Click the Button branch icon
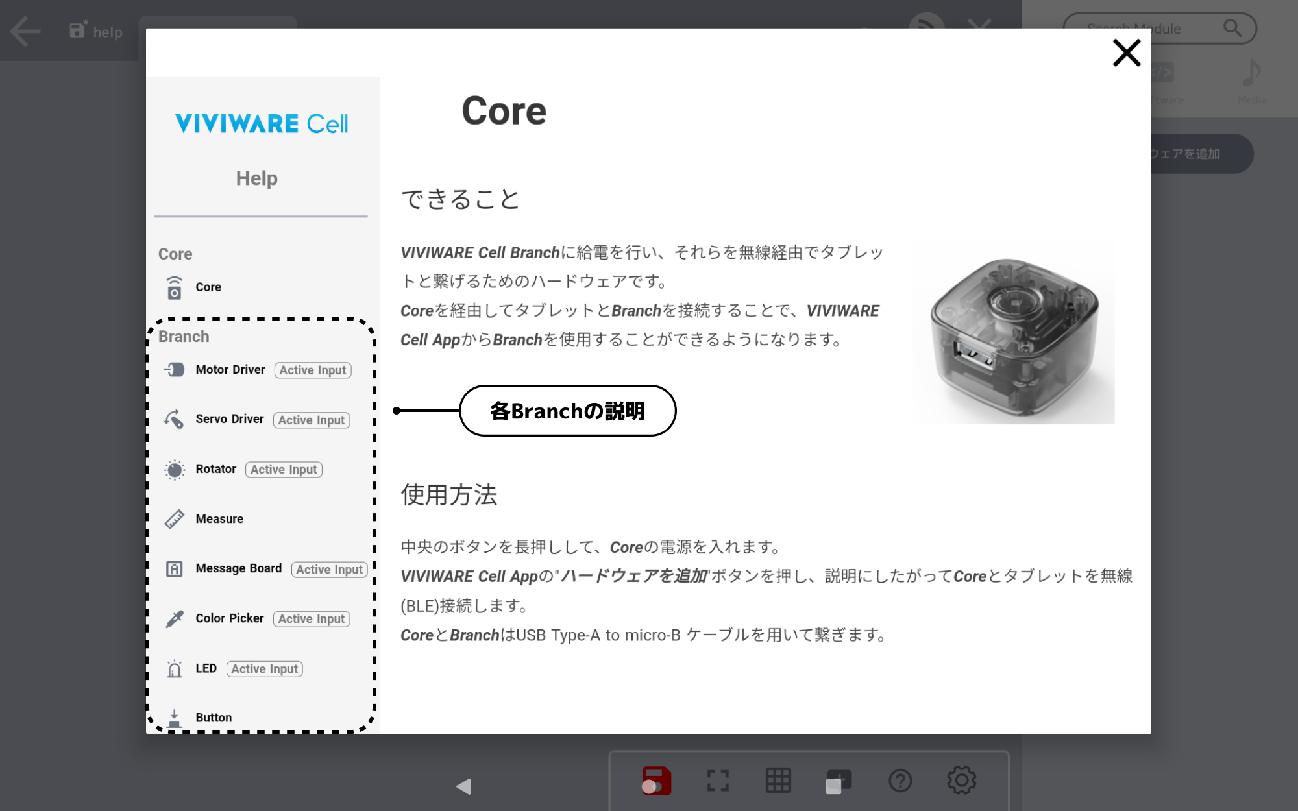This screenshot has width=1298, height=811. (x=174, y=719)
